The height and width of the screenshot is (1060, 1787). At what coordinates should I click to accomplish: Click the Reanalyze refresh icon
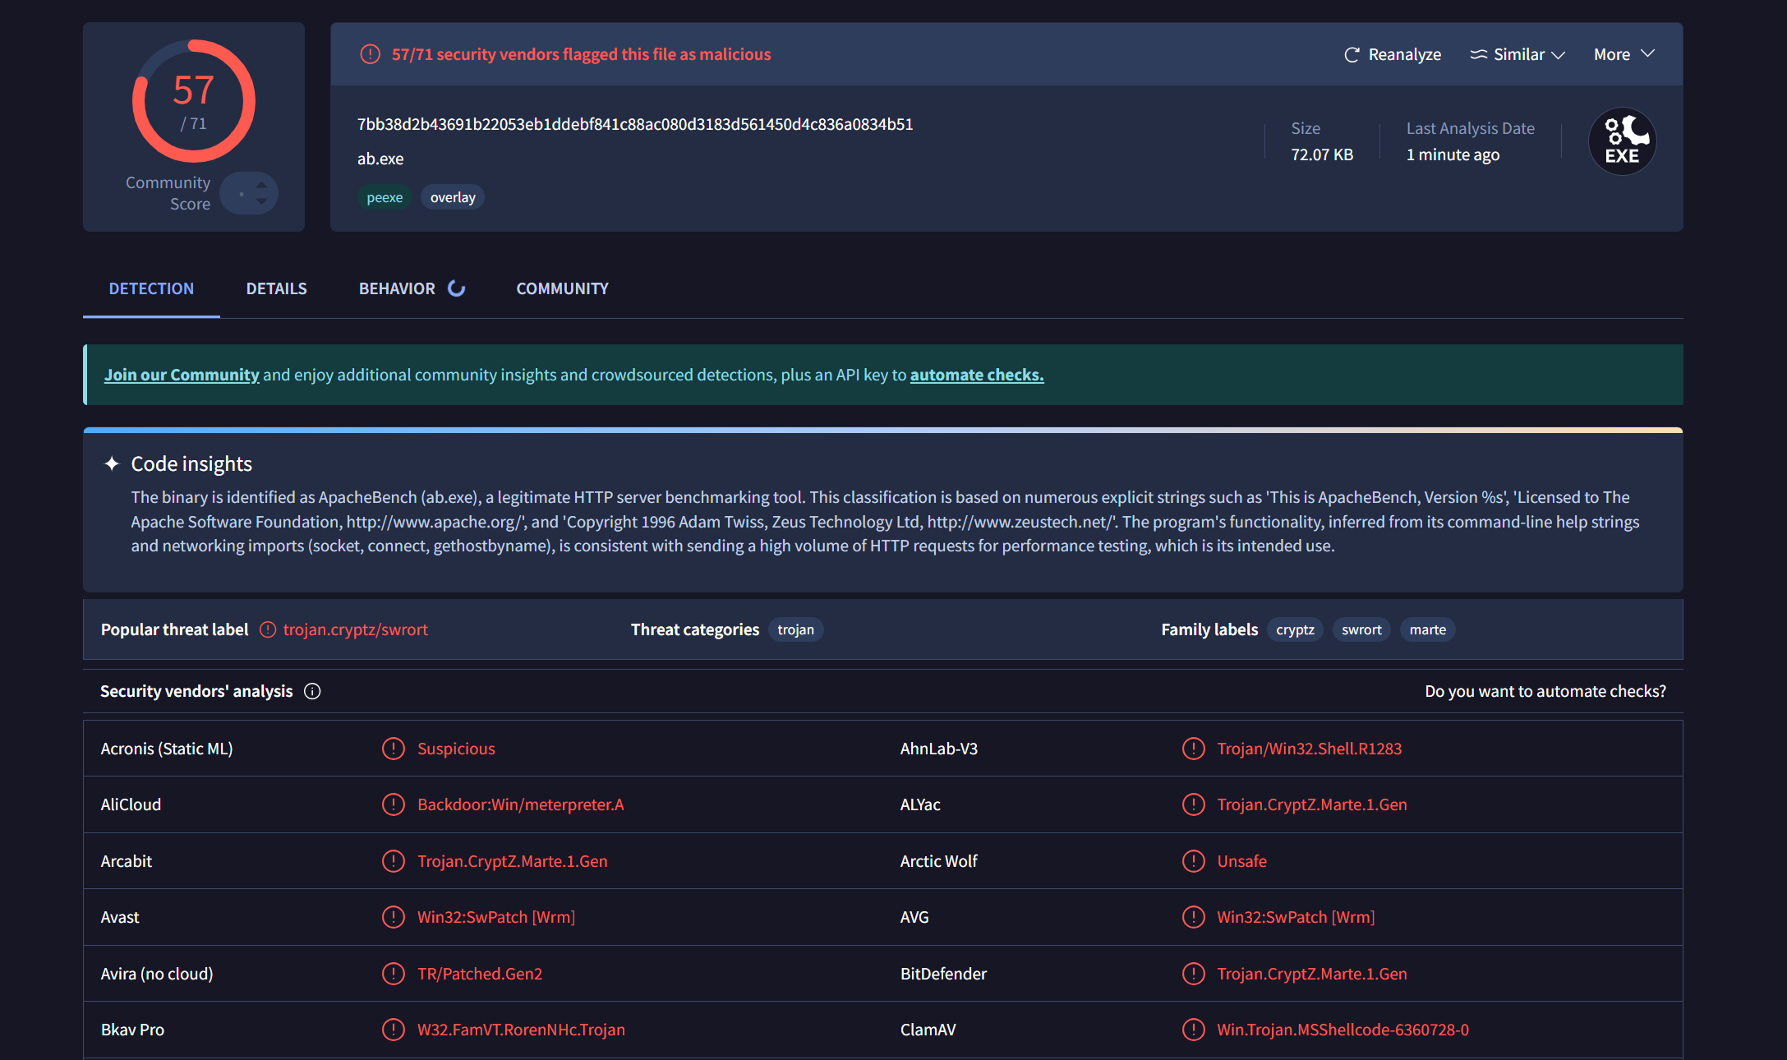1351,55
